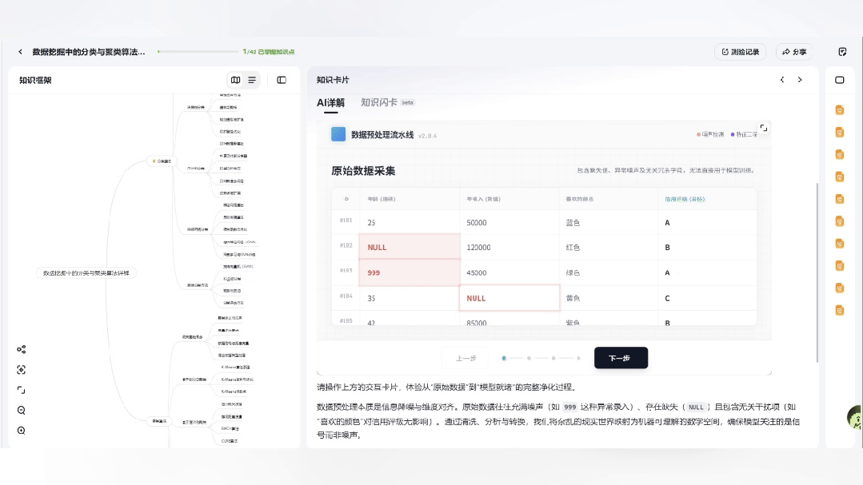Viewport: 863px width, 485px height.
Task: Open the notes icon in top right corner
Action: [842, 51]
